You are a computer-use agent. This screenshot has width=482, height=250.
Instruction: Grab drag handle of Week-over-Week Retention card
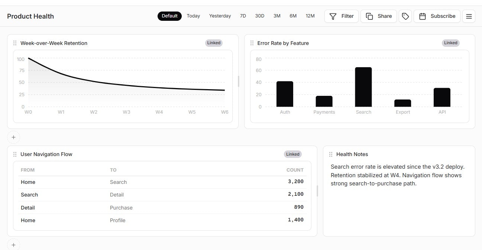[x=15, y=43]
